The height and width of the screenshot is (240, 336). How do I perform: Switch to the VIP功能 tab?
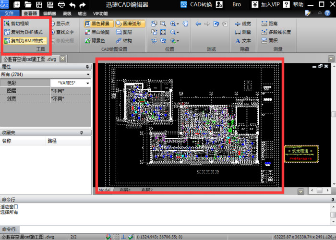pos(100,13)
